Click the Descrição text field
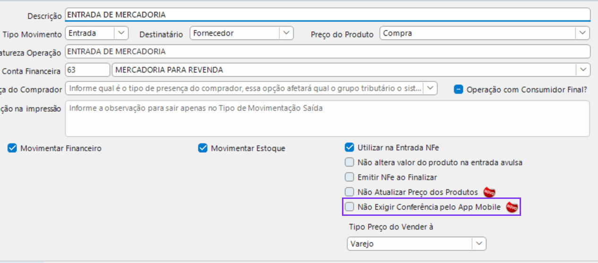This screenshot has width=598, height=263. click(x=327, y=15)
